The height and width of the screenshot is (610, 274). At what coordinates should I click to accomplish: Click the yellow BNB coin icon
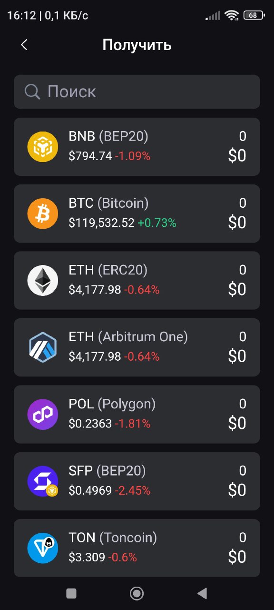[x=43, y=147]
